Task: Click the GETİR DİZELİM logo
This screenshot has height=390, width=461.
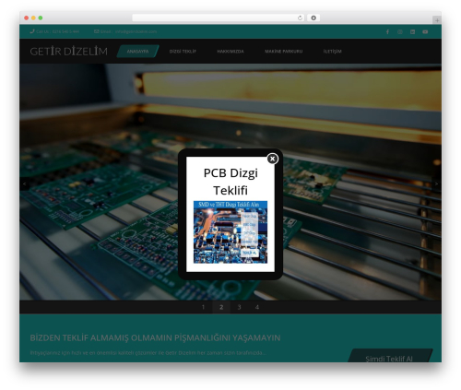Action: pos(68,52)
